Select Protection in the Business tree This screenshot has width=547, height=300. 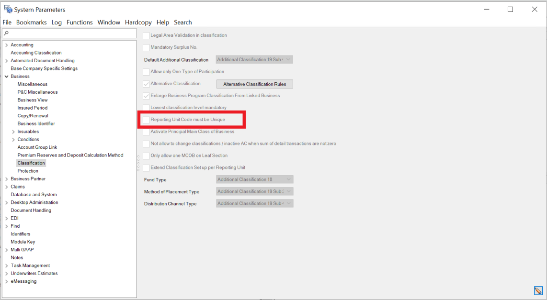click(x=28, y=171)
